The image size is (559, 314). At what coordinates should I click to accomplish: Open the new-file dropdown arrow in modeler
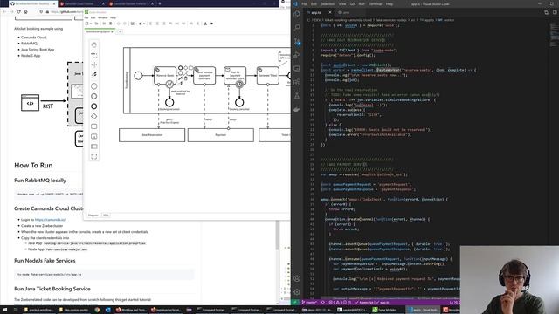[91, 24]
